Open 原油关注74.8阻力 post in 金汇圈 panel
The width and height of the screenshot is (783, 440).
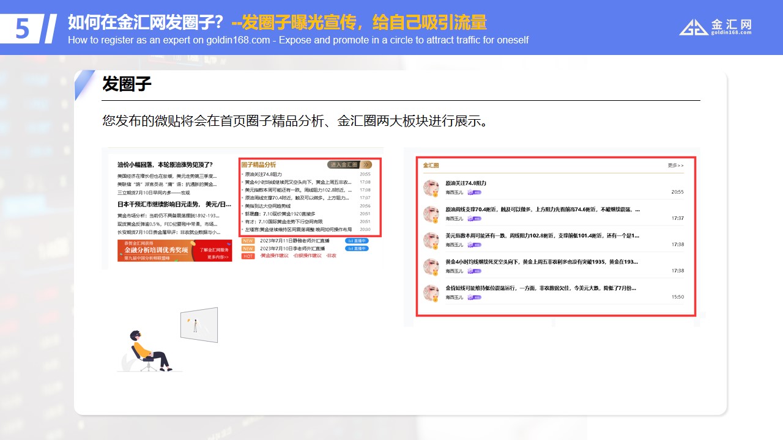coord(466,183)
